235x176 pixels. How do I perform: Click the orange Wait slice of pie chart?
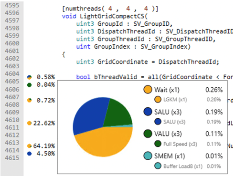point(104,142)
